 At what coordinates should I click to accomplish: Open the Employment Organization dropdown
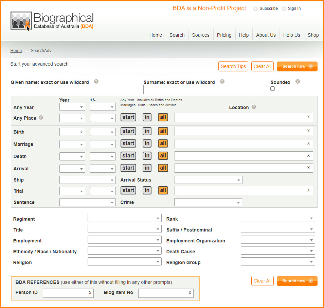[278, 240]
